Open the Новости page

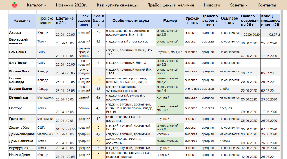(x=212, y=5)
